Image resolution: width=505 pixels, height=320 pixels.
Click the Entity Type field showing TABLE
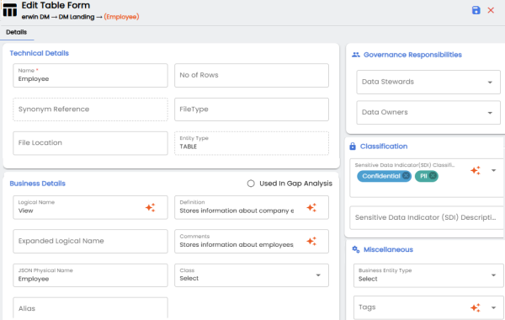pos(252,143)
